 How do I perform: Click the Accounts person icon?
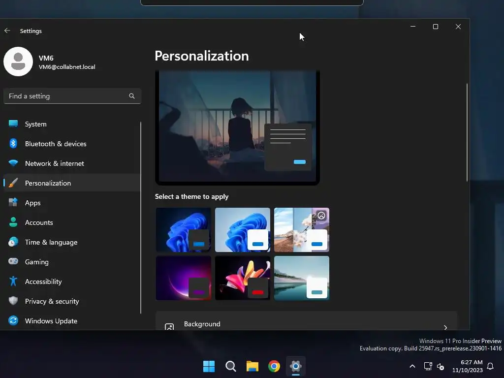click(13, 222)
